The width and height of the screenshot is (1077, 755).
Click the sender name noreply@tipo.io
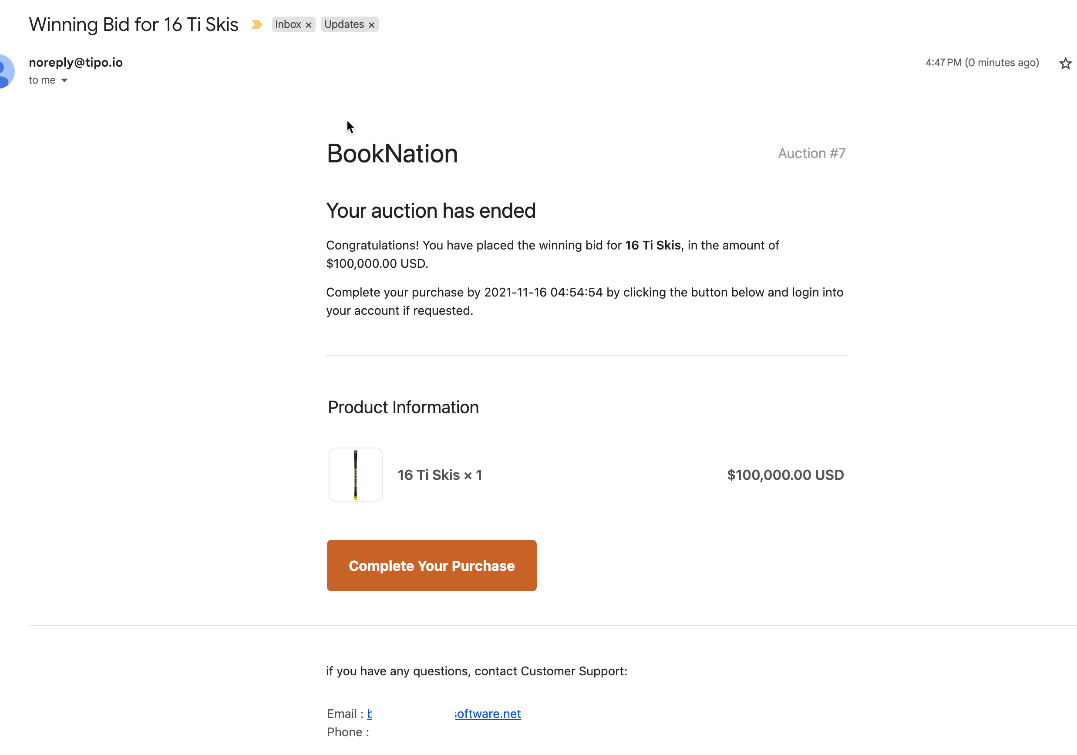tap(75, 62)
